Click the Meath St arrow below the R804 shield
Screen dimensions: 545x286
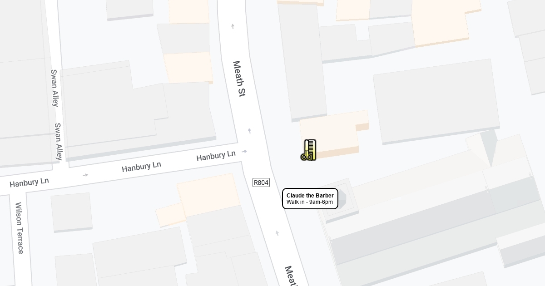[x=277, y=233]
